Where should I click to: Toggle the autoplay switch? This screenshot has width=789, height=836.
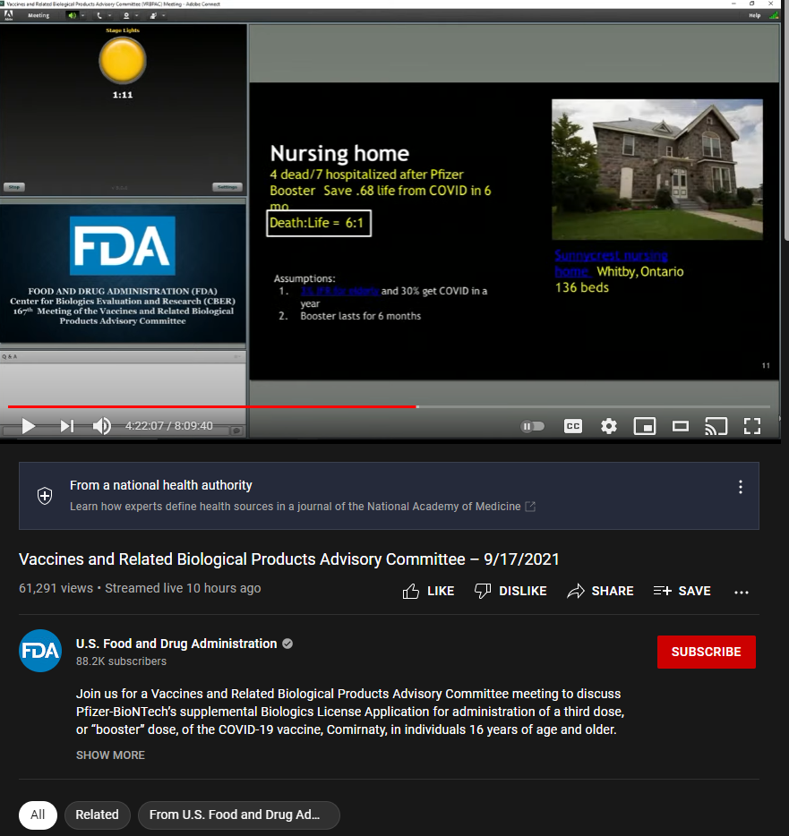[x=532, y=426]
